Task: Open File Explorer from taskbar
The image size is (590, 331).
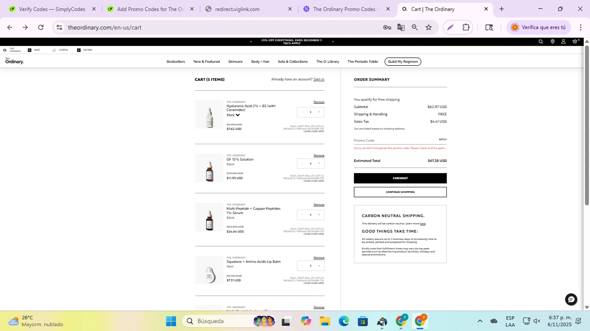Action: pos(324,321)
